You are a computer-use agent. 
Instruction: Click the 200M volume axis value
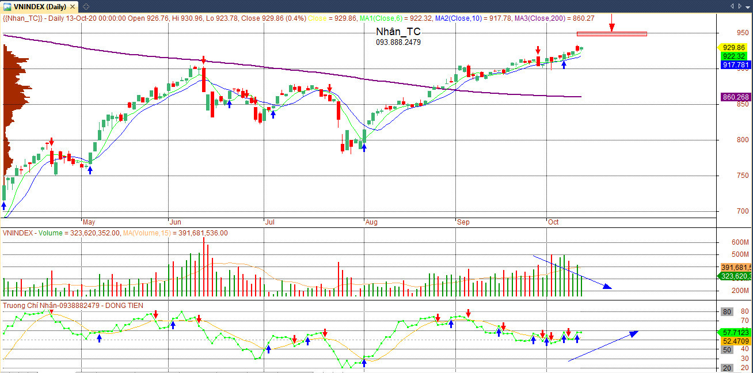tap(740, 291)
